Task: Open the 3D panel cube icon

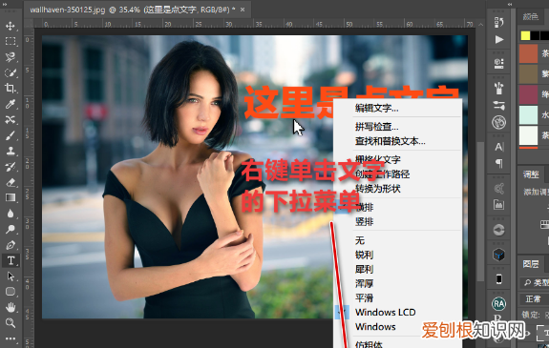Action: [498, 255]
